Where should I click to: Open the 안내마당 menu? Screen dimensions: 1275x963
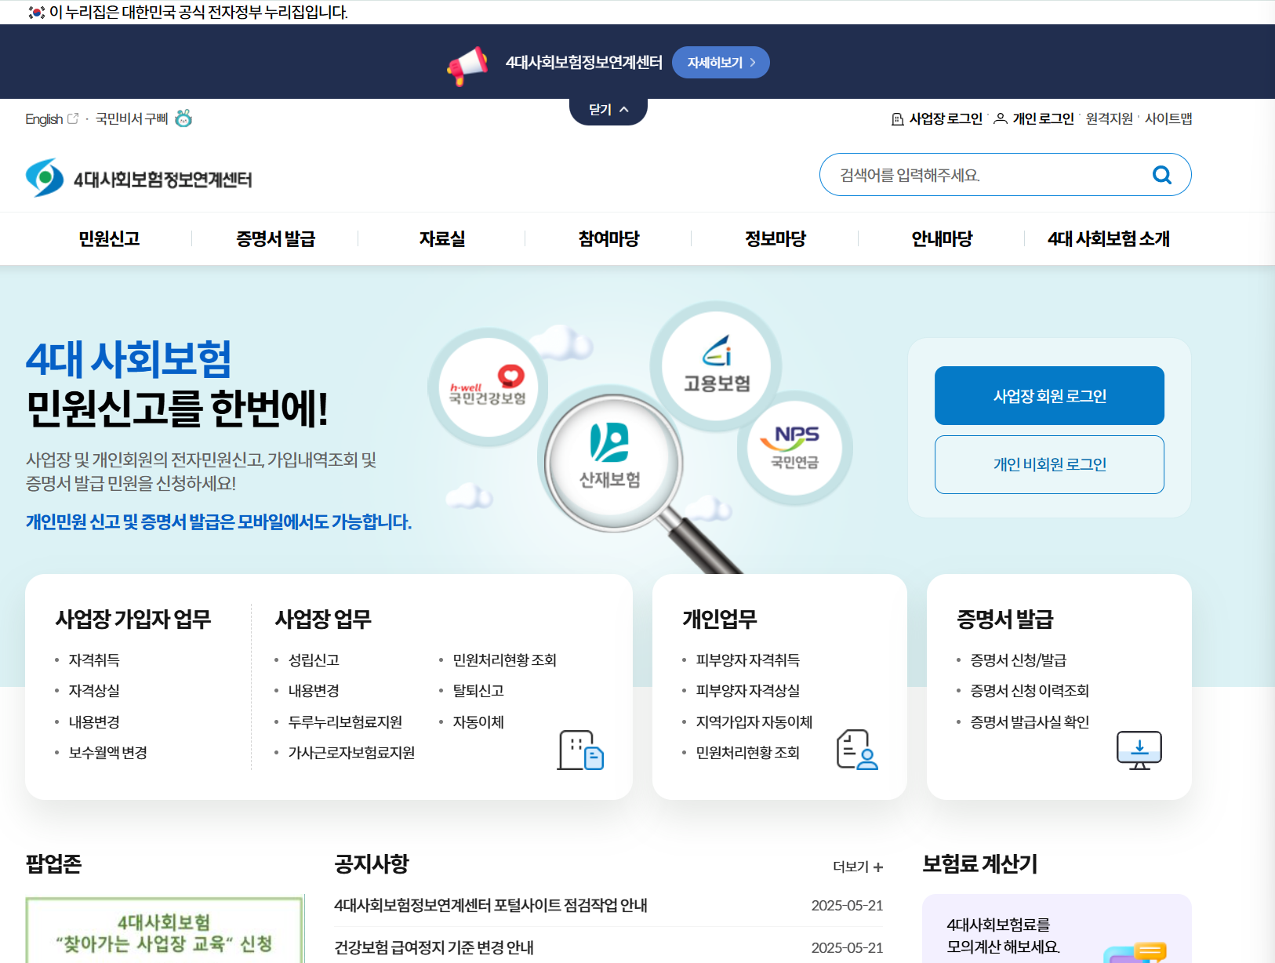click(942, 238)
